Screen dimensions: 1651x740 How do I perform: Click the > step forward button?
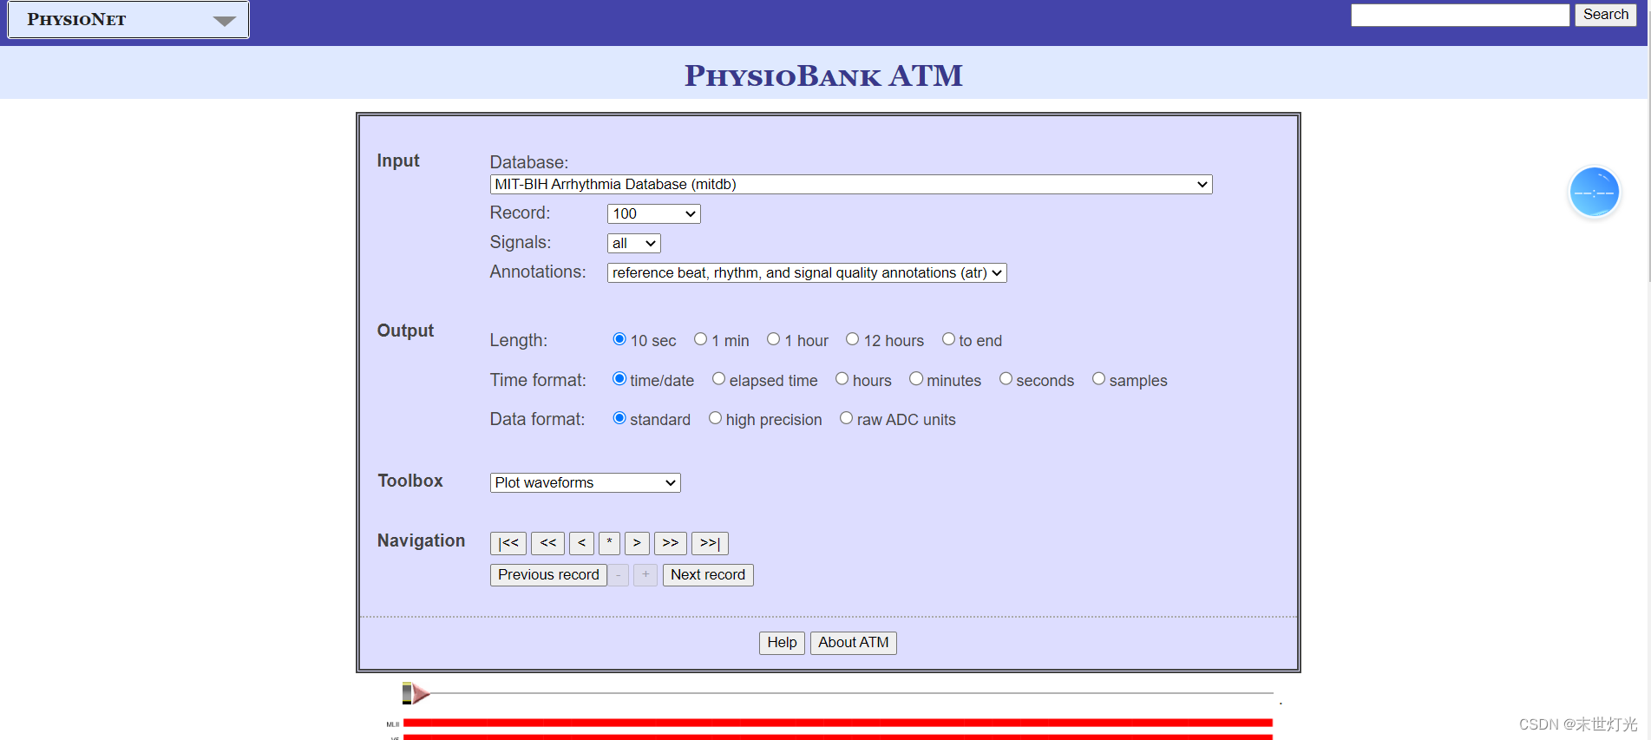coord(637,543)
